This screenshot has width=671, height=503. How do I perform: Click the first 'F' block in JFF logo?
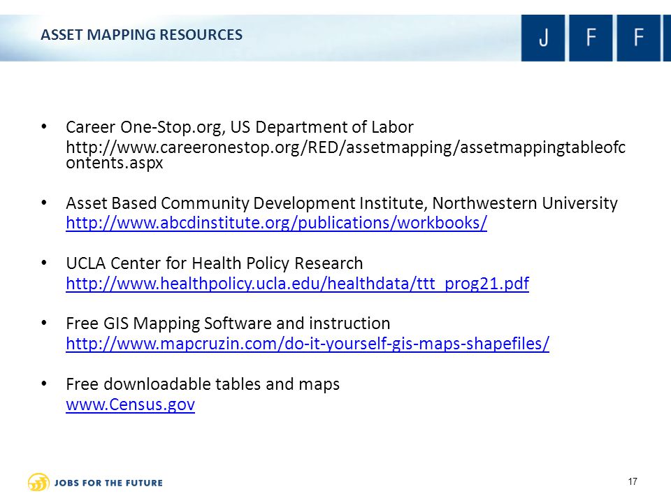tap(591, 38)
